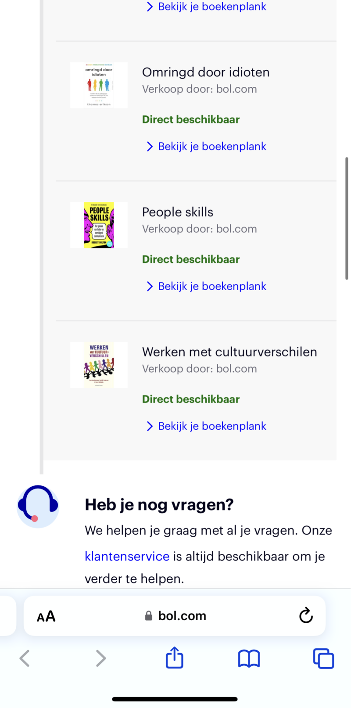The height and width of the screenshot is (708, 351).
Task: Open the People Skills cover thumbnail
Action: pos(99,225)
